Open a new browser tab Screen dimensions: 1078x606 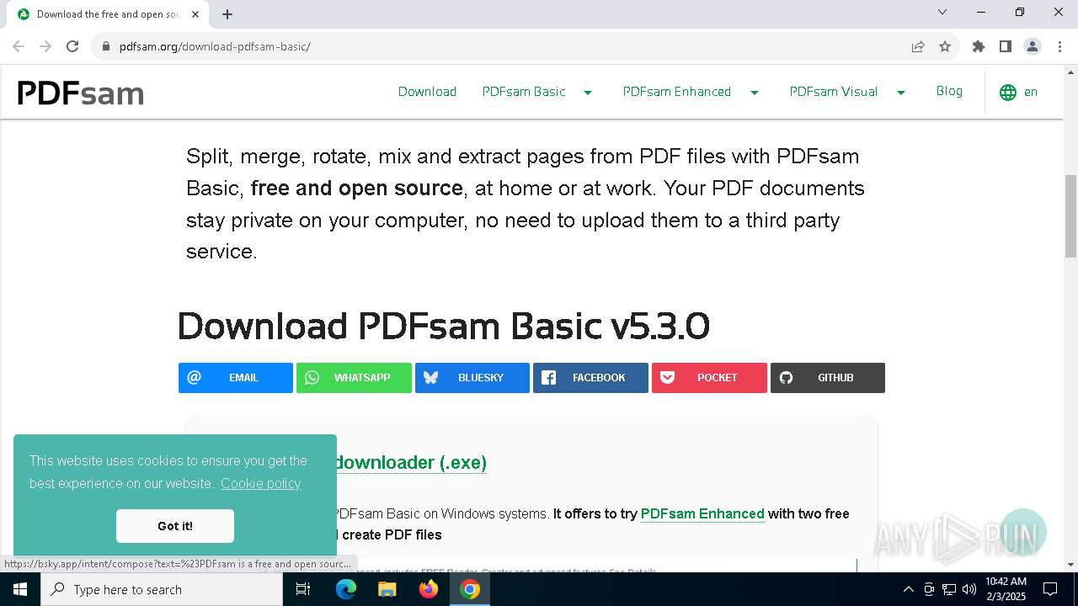227,14
